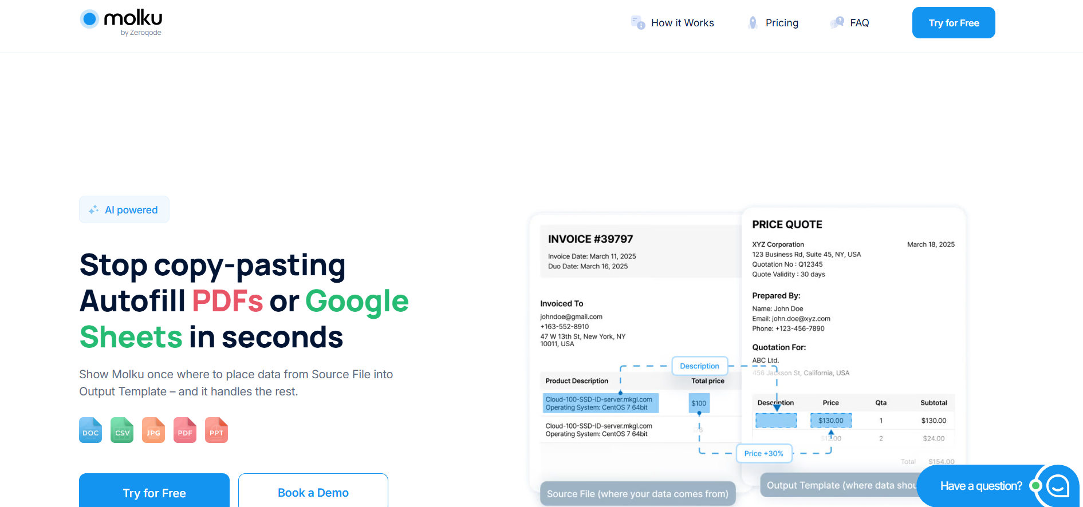
Task: Click the Subtotal column header
Action: pos(934,403)
